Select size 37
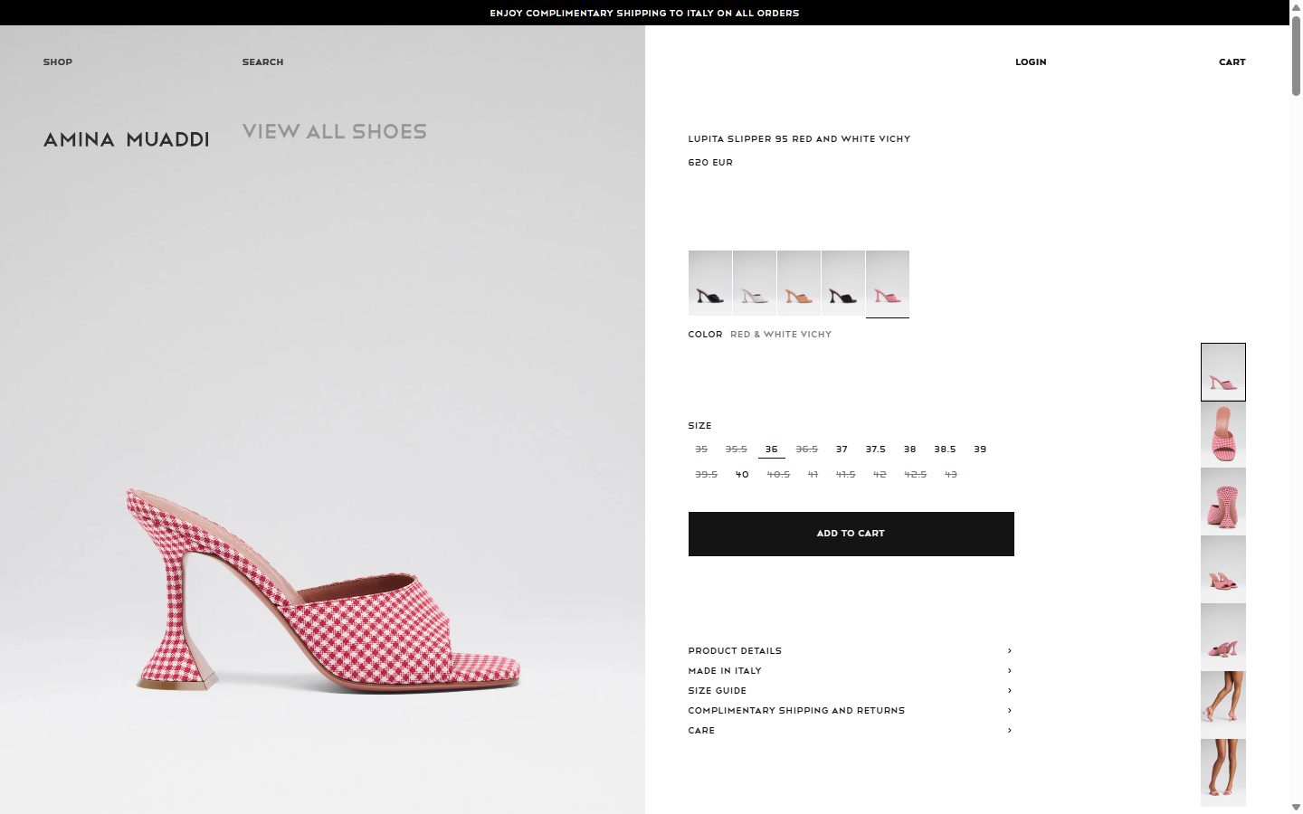The width and height of the screenshot is (1303, 814). click(x=842, y=450)
